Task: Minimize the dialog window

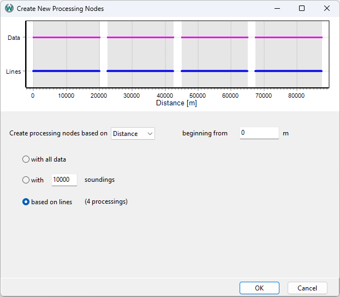Action: click(277, 8)
